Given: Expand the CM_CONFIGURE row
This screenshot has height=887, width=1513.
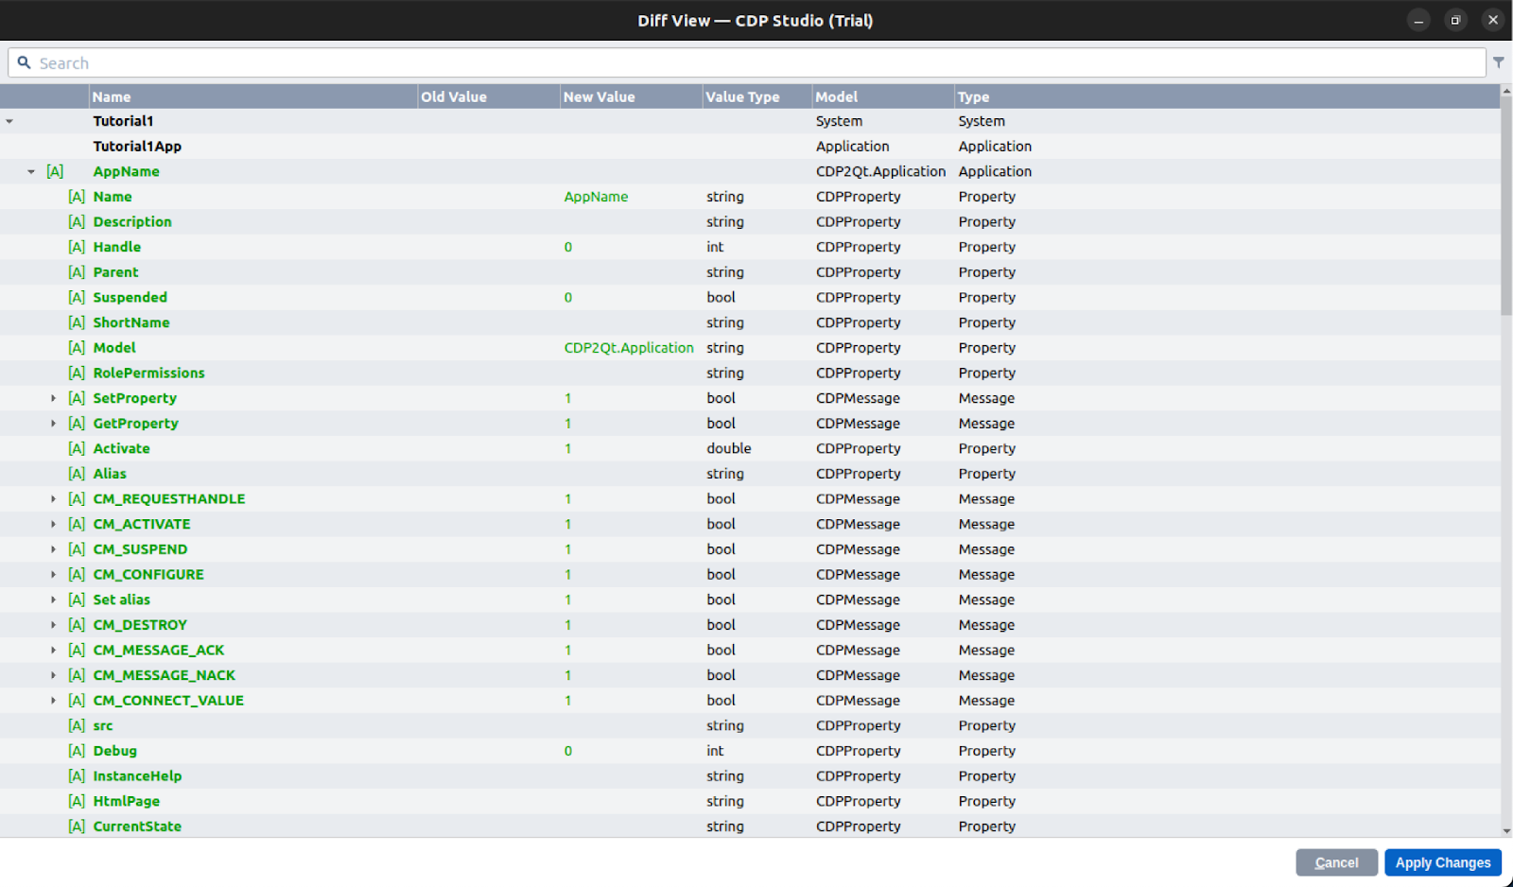Looking at the screenshot, I should [53, 575].
